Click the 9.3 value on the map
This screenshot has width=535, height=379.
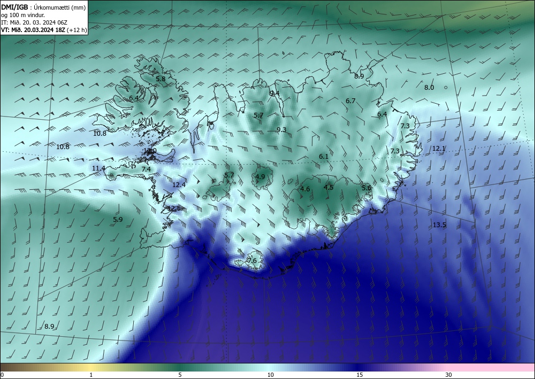[x=281, y=129]
